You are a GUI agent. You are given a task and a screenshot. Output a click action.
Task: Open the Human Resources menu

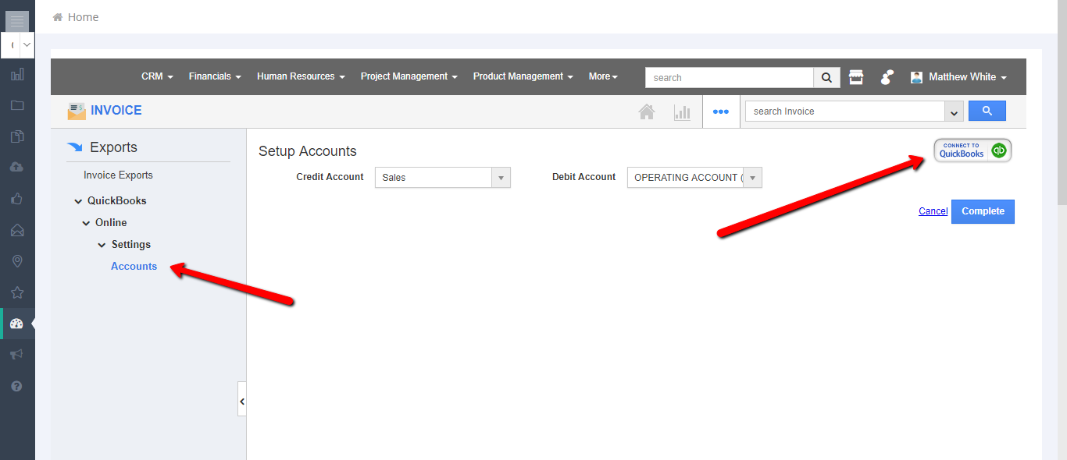301,76
